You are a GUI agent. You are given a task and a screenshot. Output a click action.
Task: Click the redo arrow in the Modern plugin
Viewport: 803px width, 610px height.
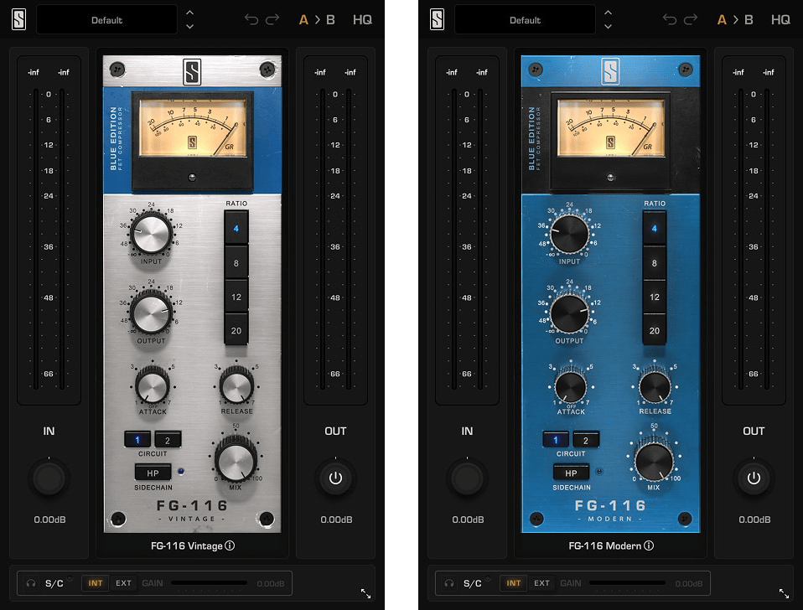point(690,19)
